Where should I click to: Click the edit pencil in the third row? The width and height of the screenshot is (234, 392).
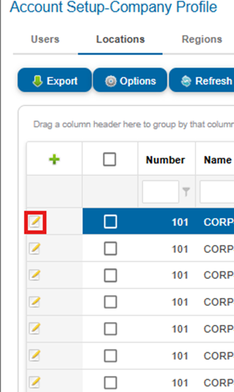34,275
